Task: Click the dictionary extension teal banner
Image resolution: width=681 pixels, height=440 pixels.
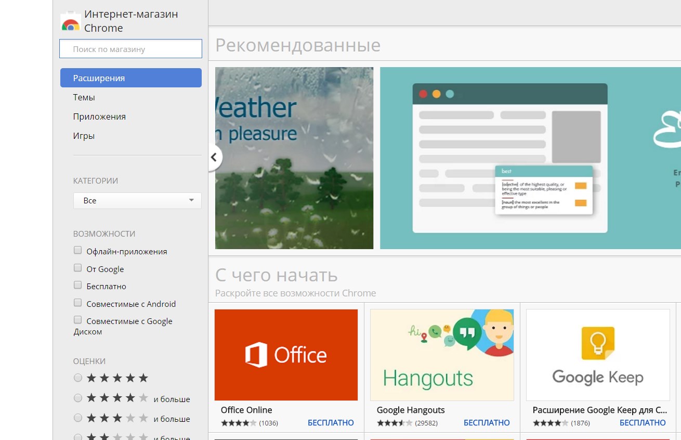Action: click(x=530, y=158)
